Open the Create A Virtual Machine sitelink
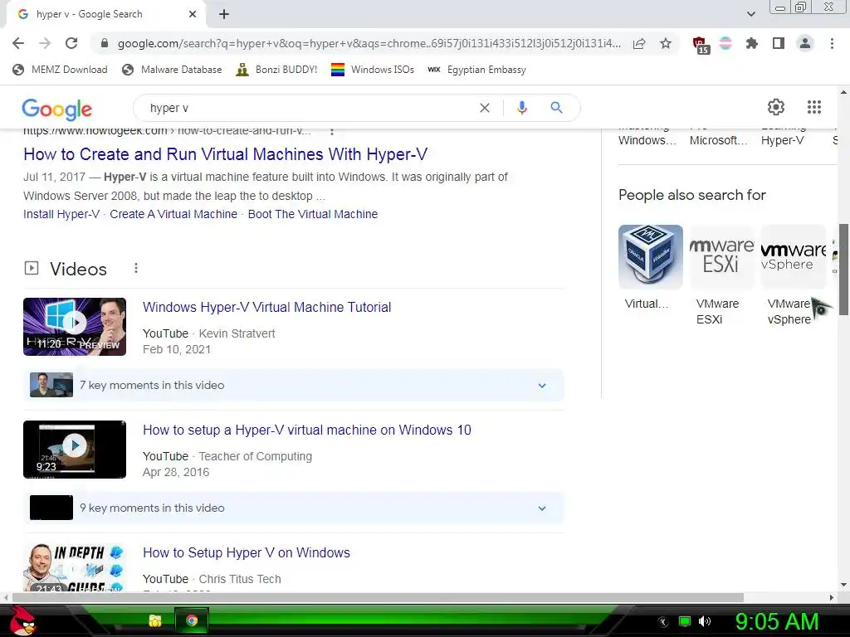 tap(173, 214)
